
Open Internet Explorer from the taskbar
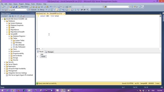[8, 90]
